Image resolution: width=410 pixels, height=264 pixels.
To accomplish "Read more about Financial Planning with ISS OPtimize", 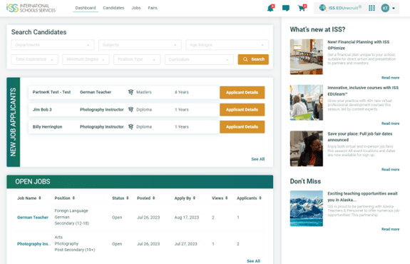I will 390,78.
